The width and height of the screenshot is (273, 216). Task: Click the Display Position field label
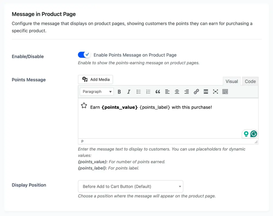(x=29, y=185)
